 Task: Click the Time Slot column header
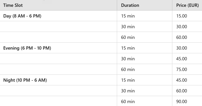13,5
